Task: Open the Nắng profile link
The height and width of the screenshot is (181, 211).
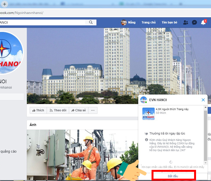Action: click(x=128, y=23)
